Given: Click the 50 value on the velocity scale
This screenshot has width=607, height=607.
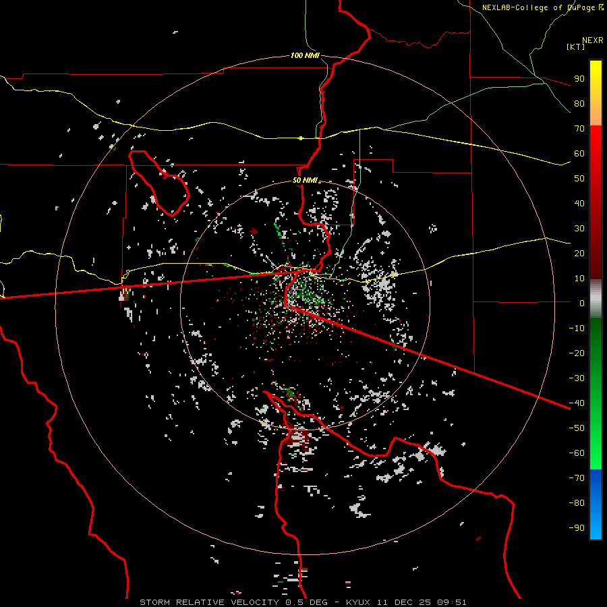Looking at the screenshot, I should point(579,179).
